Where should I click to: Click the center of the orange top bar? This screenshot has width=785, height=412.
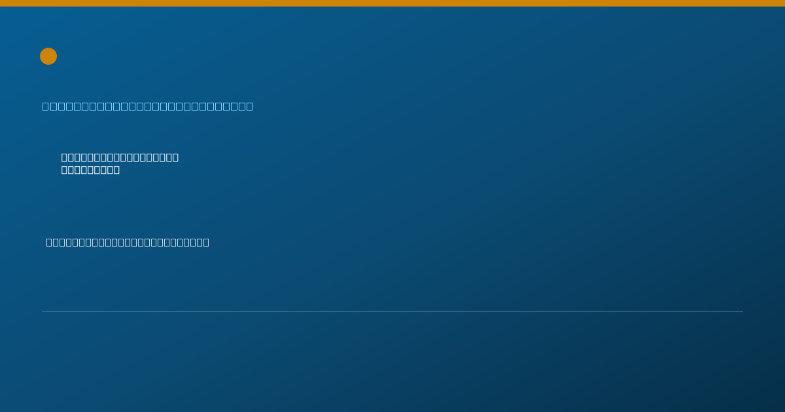click(x=392, y=3)
